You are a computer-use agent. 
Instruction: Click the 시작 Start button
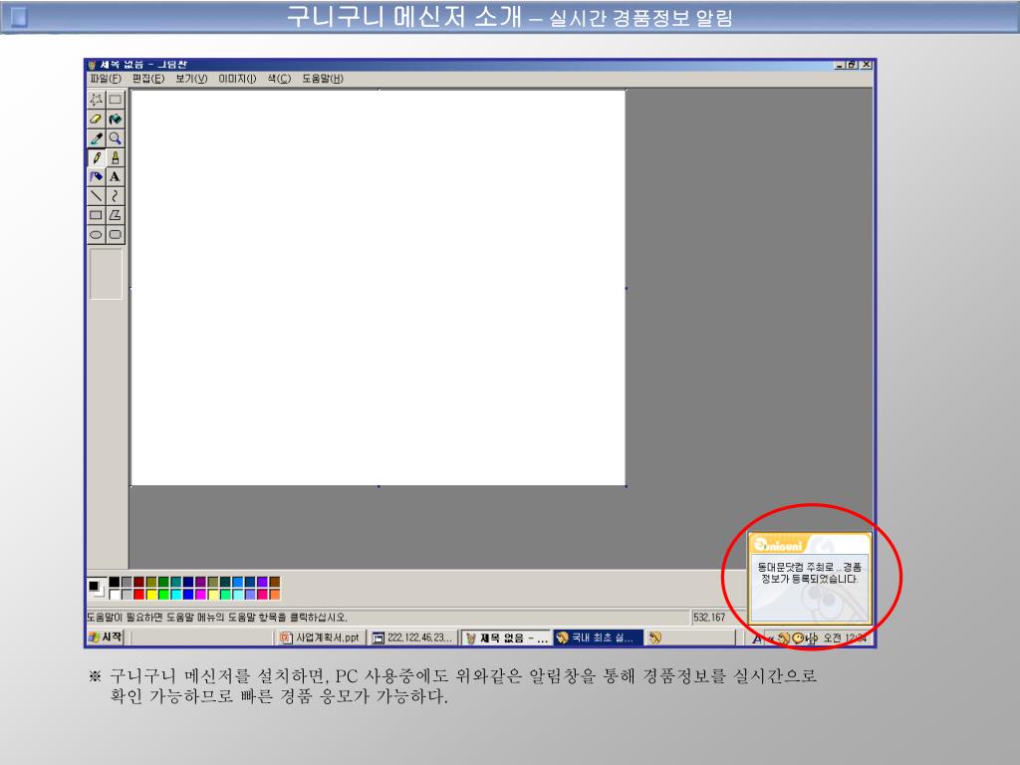click(106, 637)
